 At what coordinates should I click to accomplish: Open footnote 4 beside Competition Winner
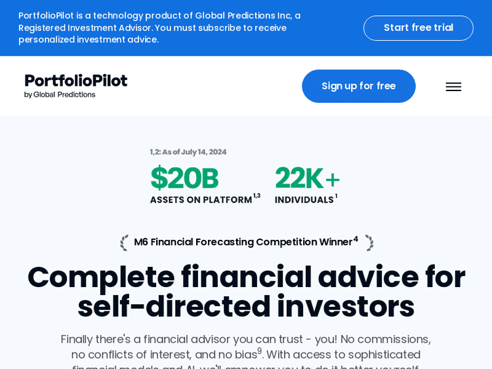click(x=356, y=239)
